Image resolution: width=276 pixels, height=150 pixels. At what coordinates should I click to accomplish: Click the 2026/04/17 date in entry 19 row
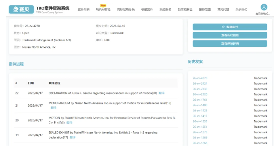tap(35, 135)
